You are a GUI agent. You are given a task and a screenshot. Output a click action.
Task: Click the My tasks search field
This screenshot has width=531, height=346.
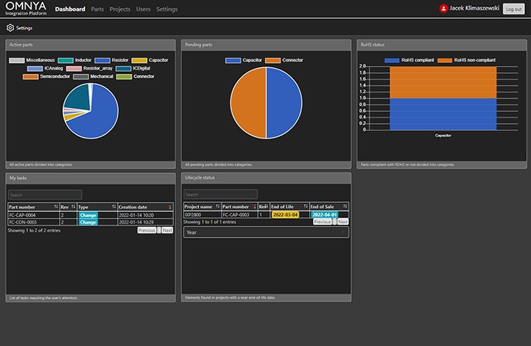click(45, 195)
